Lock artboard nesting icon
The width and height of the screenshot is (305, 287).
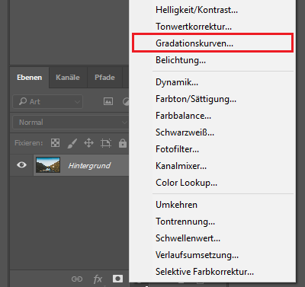(106, 143)
